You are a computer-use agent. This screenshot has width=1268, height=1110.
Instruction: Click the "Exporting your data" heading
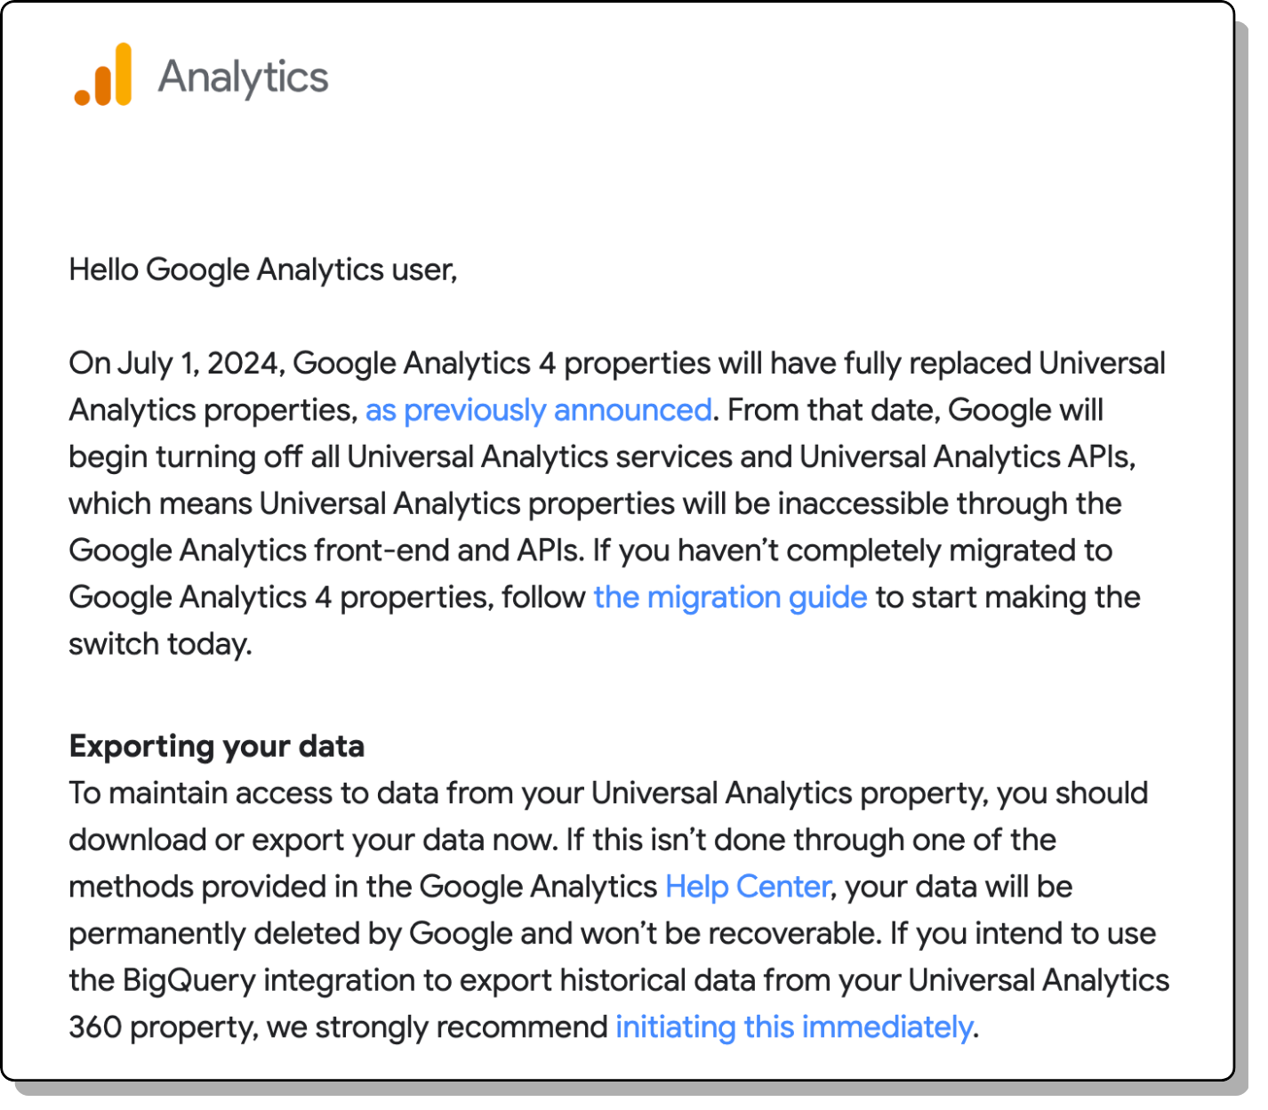216,746
